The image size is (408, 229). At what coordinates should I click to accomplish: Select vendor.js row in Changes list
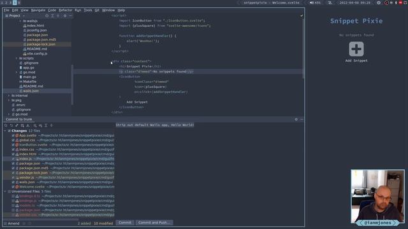pyautogui.click(x=59, y=177)
